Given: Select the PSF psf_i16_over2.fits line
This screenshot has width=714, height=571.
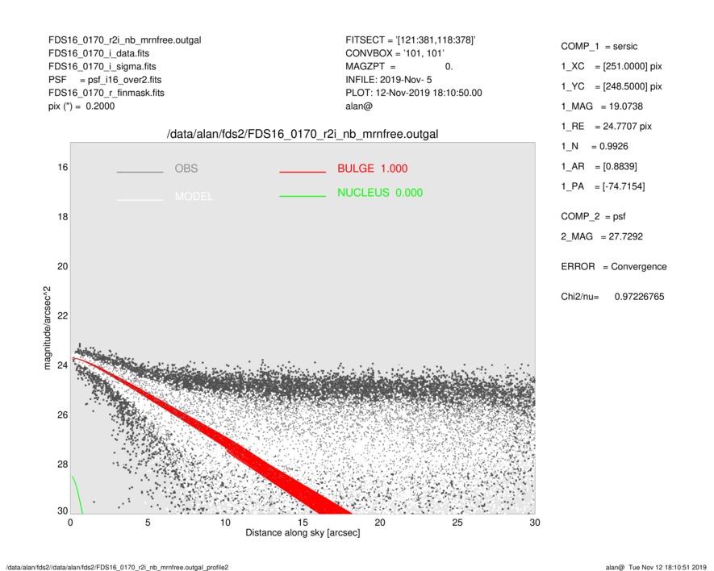Looking at the screenshot, I should pyautogui.click(x=104, y=80).
